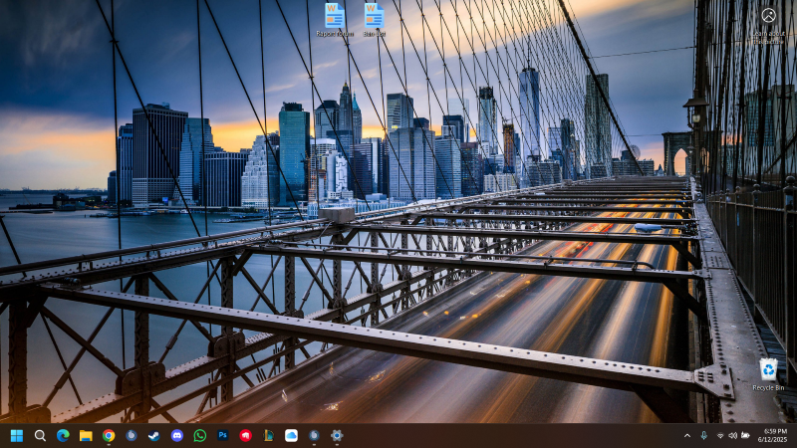This screenshot has height=448, width=797.
Task: Open File Explorer from taskbar
Action: click(x=86, y=435)
